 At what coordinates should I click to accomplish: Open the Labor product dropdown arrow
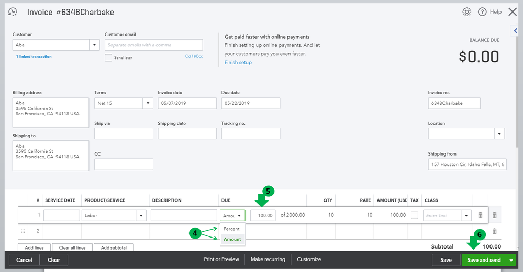141,216
